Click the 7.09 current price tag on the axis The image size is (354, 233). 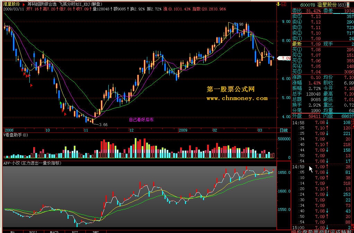[284, 58]
